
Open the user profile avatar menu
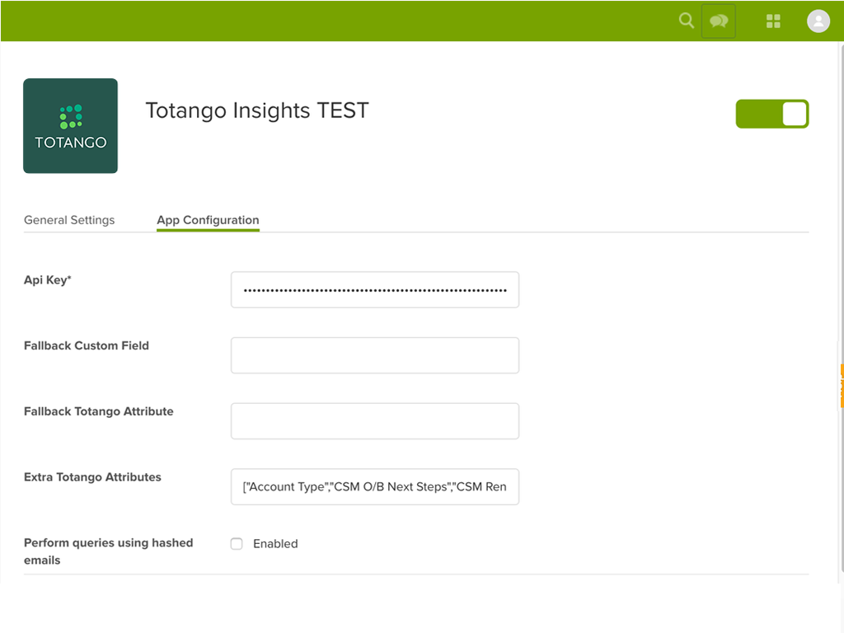click(x=818, y=21)
